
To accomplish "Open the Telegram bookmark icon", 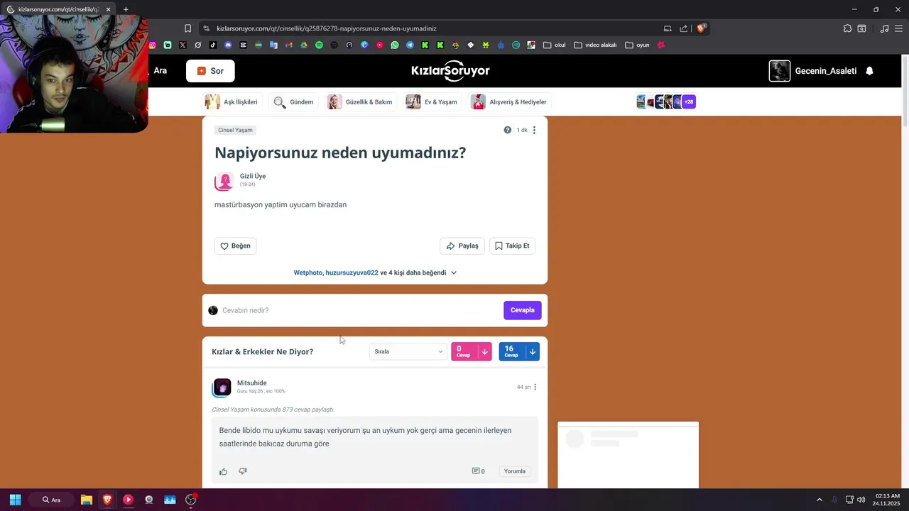I will tap(410, 45).
